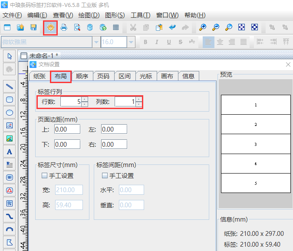The height and width of the screenshot is (251, 293).
Task: Select the barcode tool in sidebar
Action: pyautogui.click(x=10, y=177)
